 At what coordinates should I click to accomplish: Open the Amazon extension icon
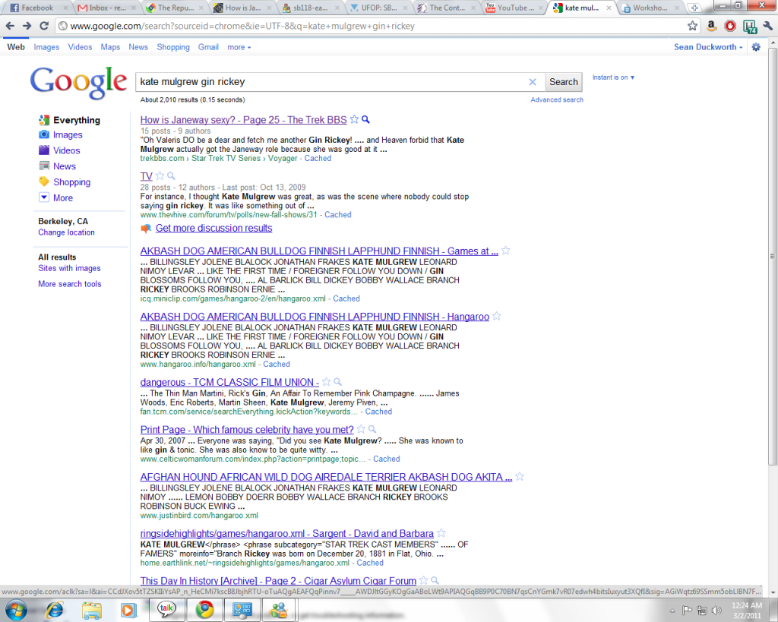(x=711, y=27)
